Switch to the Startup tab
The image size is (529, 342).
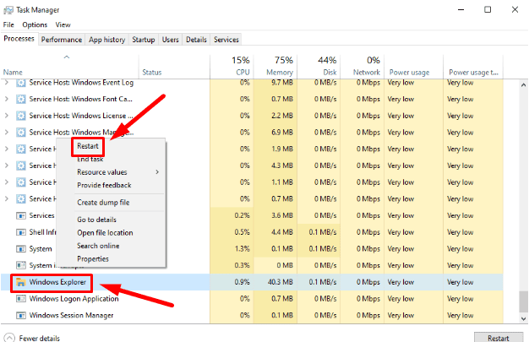pyautogui.click(x=144, y=40)
